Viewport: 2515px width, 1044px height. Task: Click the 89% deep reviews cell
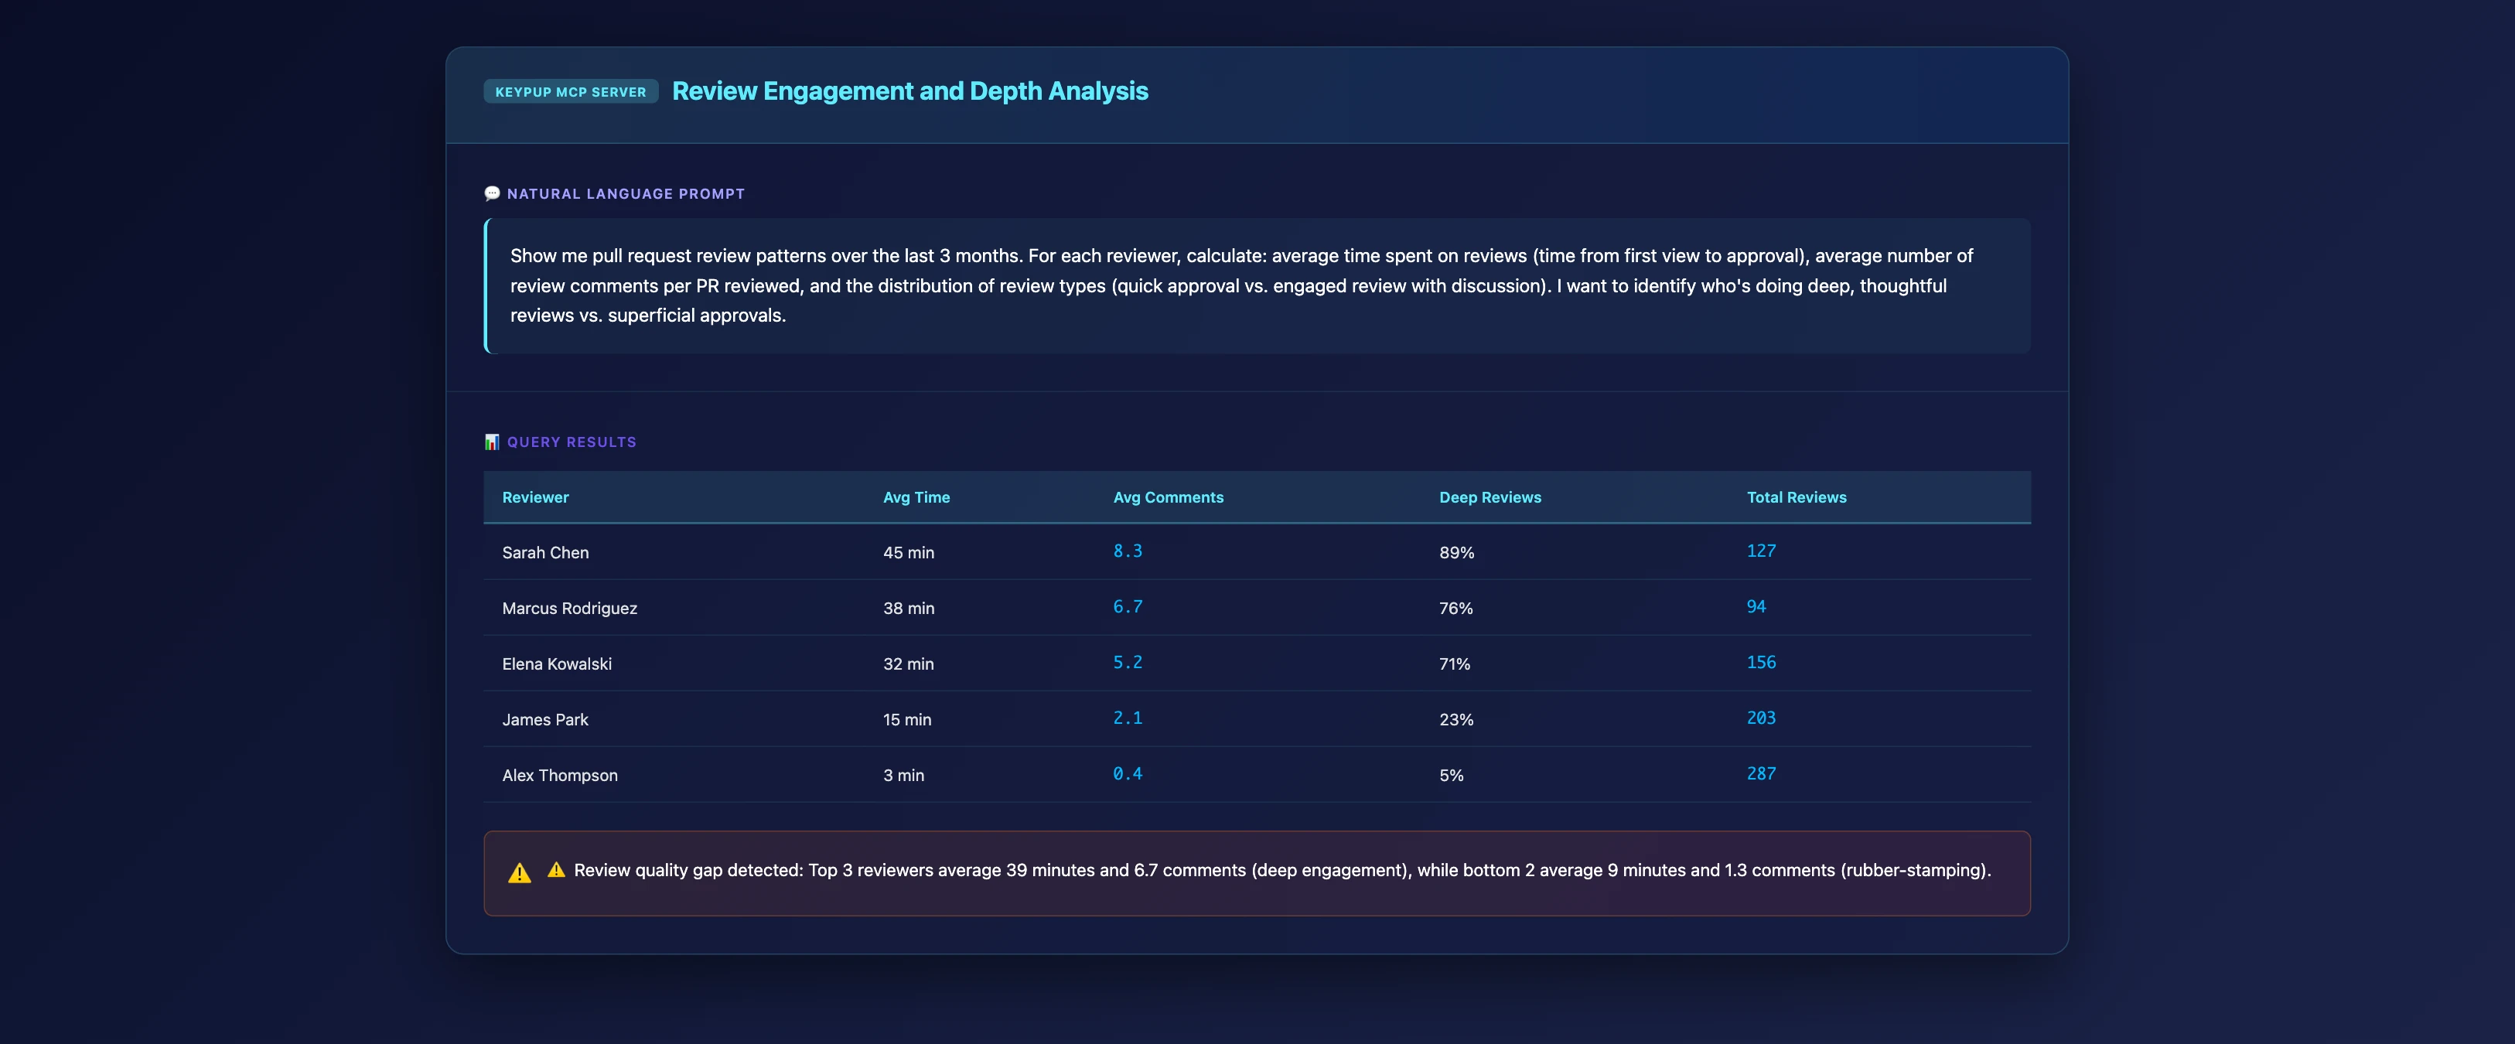(x=1457, y=553)
